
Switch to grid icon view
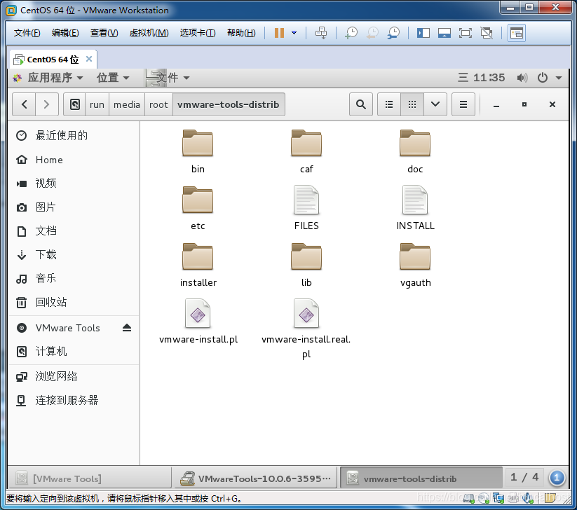coord(412,104)
